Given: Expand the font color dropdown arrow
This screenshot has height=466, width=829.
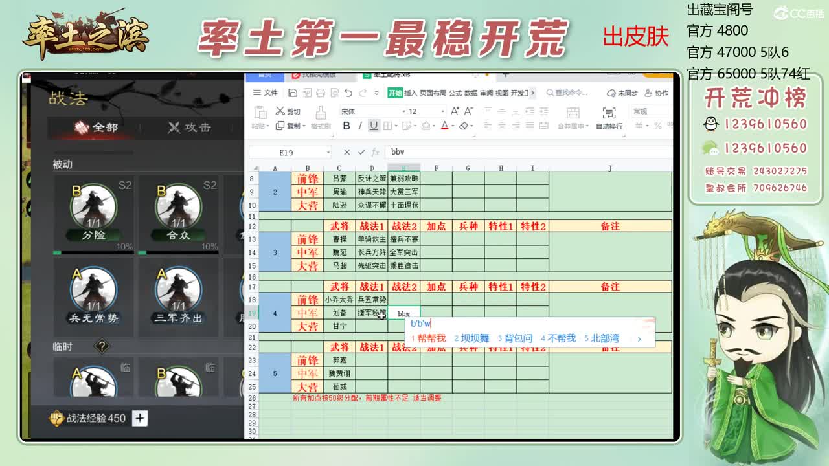Looking at the screenshot, I should 452,126.
